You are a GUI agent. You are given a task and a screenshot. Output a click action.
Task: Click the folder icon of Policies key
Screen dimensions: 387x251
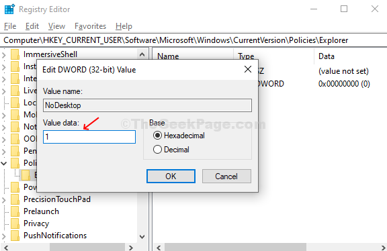point(15,163)
